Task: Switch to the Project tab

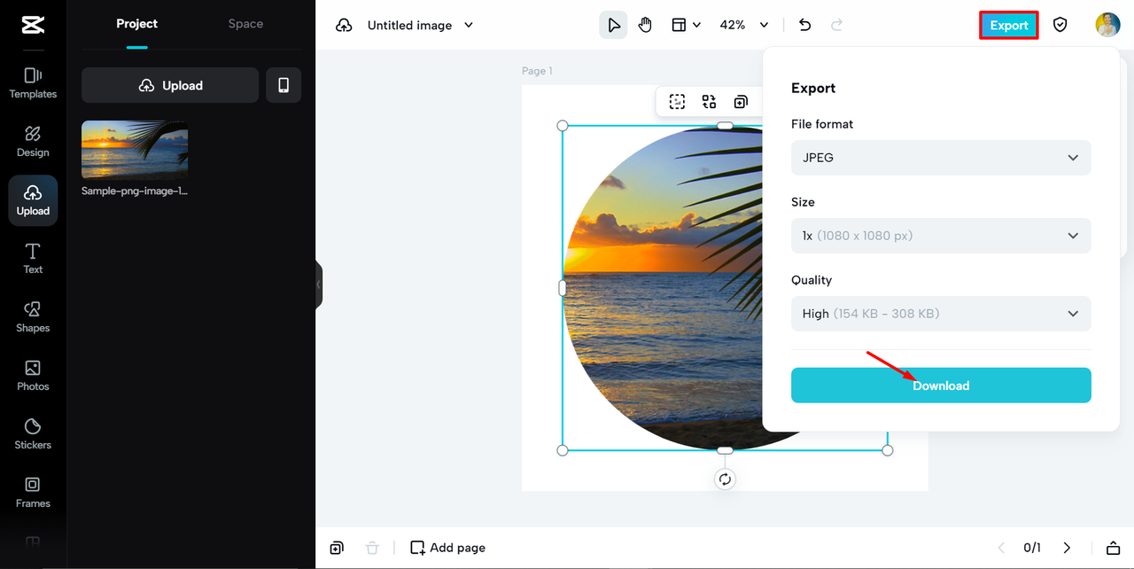Action: (136, 24)
